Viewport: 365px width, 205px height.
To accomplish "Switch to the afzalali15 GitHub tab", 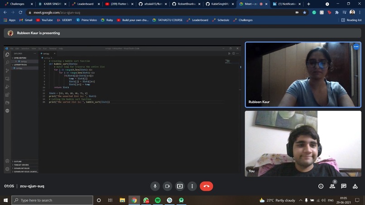I will [153, 4].
